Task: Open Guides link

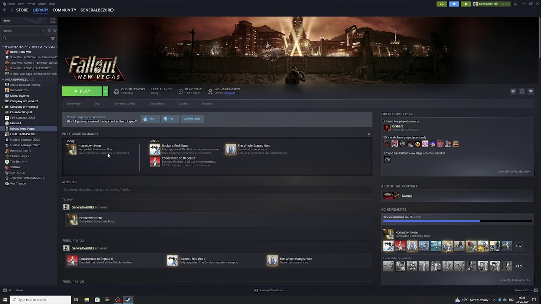Action: click(x=183, y=103)
